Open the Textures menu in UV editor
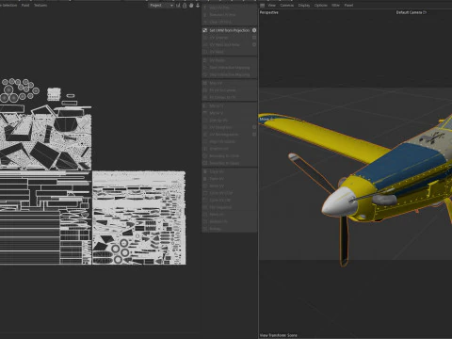The image size is (452, 339). click(x=40, y=6)
